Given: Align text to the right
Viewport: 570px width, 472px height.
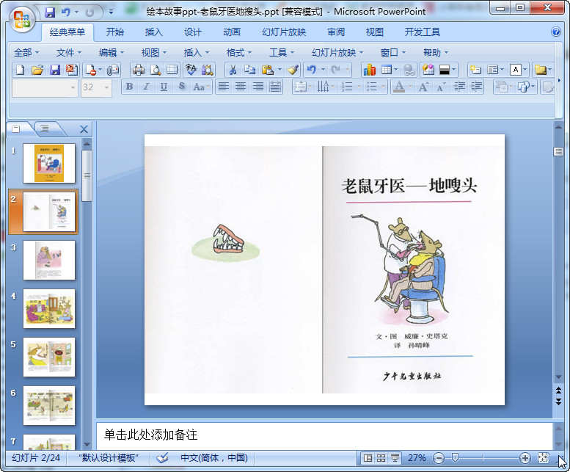Looking at the screenshot, I should coord(257,87).
